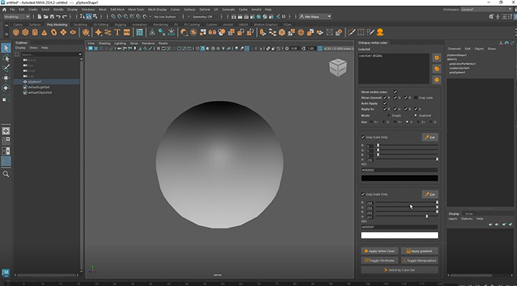Click the Apply Vertex Color button

[x=379, y=251]
